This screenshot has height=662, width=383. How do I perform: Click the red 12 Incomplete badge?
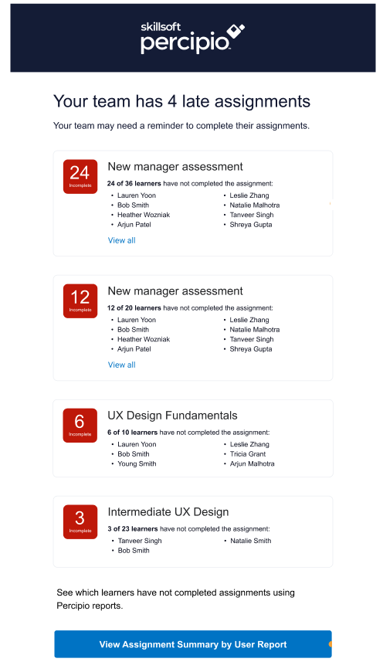(x=80, y=300)
